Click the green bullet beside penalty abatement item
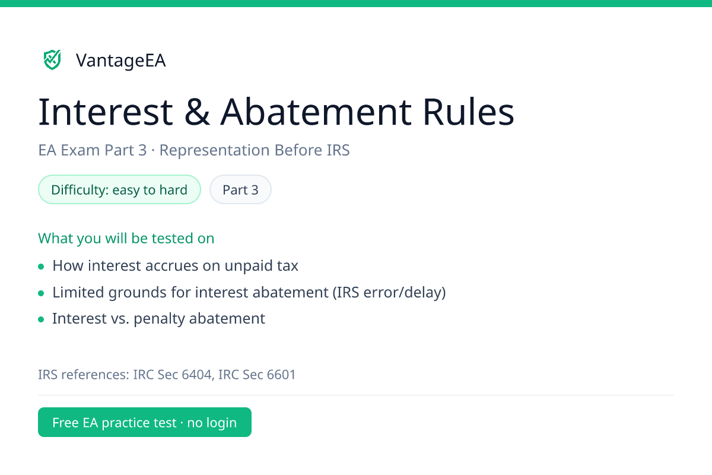The image size is (712, 475). point(41,319)
